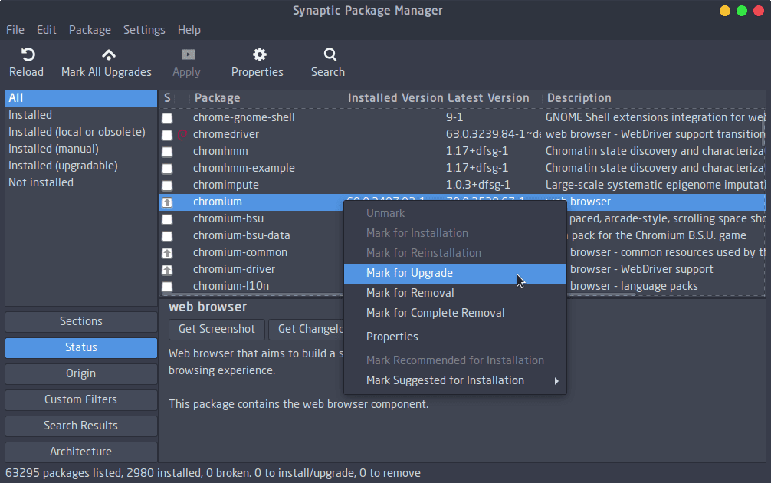Select Installed (upgradable) filter
The image size is (771, 483).
(x=81, y=166)
